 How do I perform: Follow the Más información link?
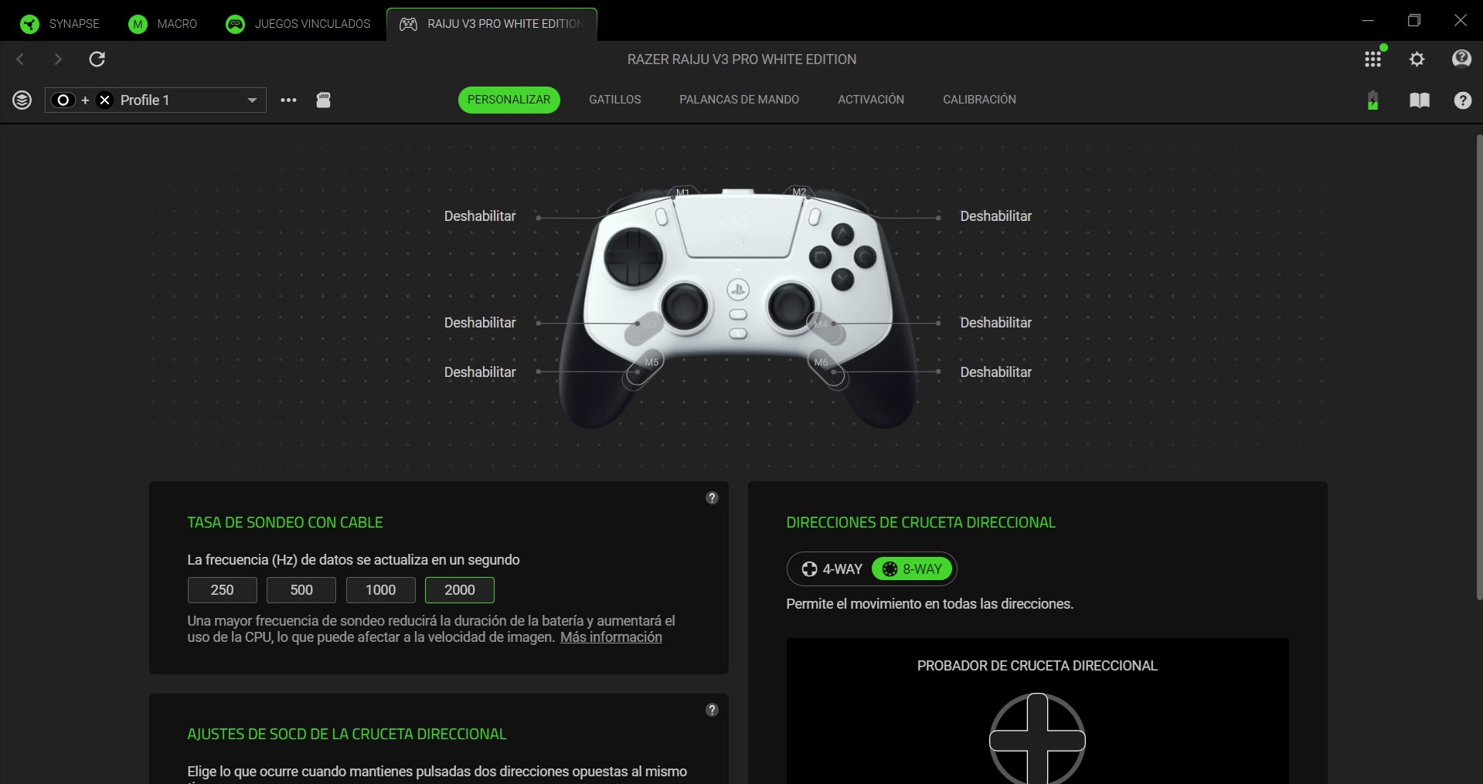[x=611, y=637]
